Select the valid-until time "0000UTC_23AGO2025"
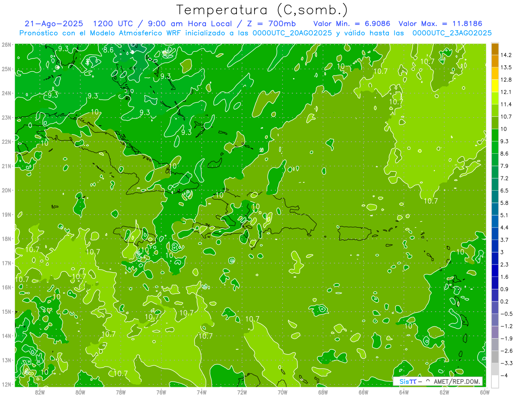 452,33
